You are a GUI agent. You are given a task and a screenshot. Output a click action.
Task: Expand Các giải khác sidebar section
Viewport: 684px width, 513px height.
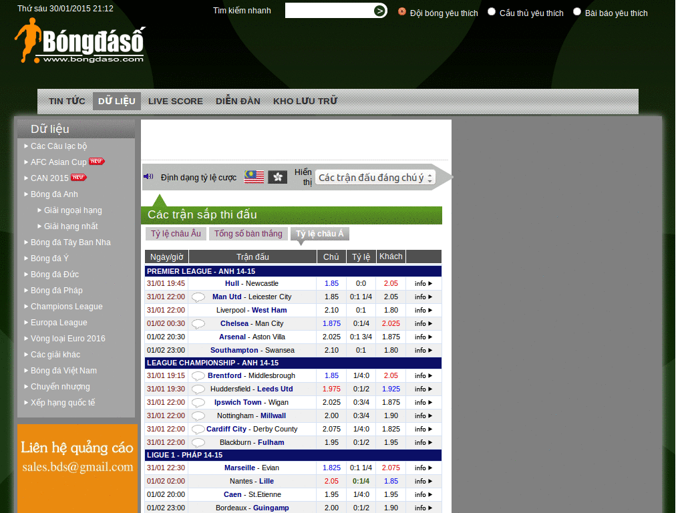(55, 355)
